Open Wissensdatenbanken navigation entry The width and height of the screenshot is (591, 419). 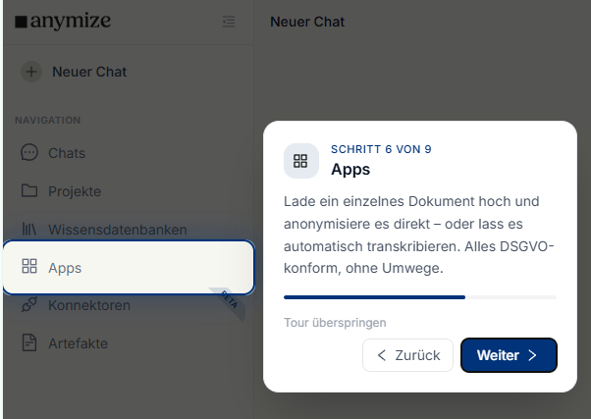[x=118, y=230]
